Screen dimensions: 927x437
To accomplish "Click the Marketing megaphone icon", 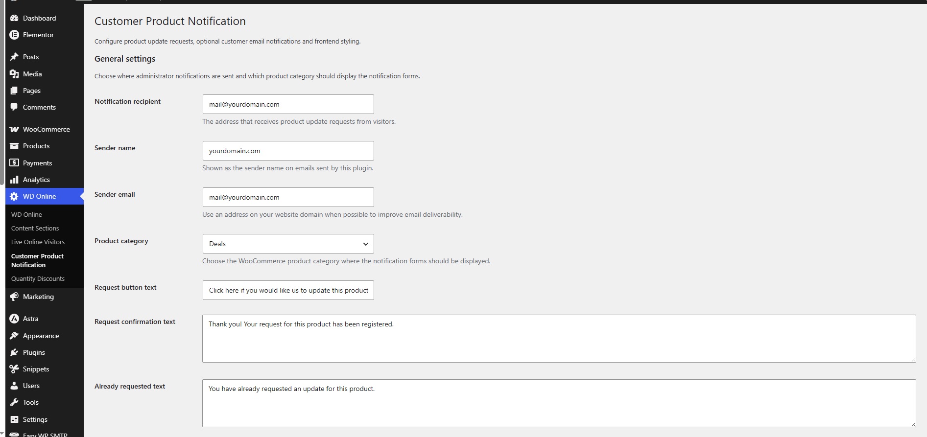I will click(x=14, y=297).
